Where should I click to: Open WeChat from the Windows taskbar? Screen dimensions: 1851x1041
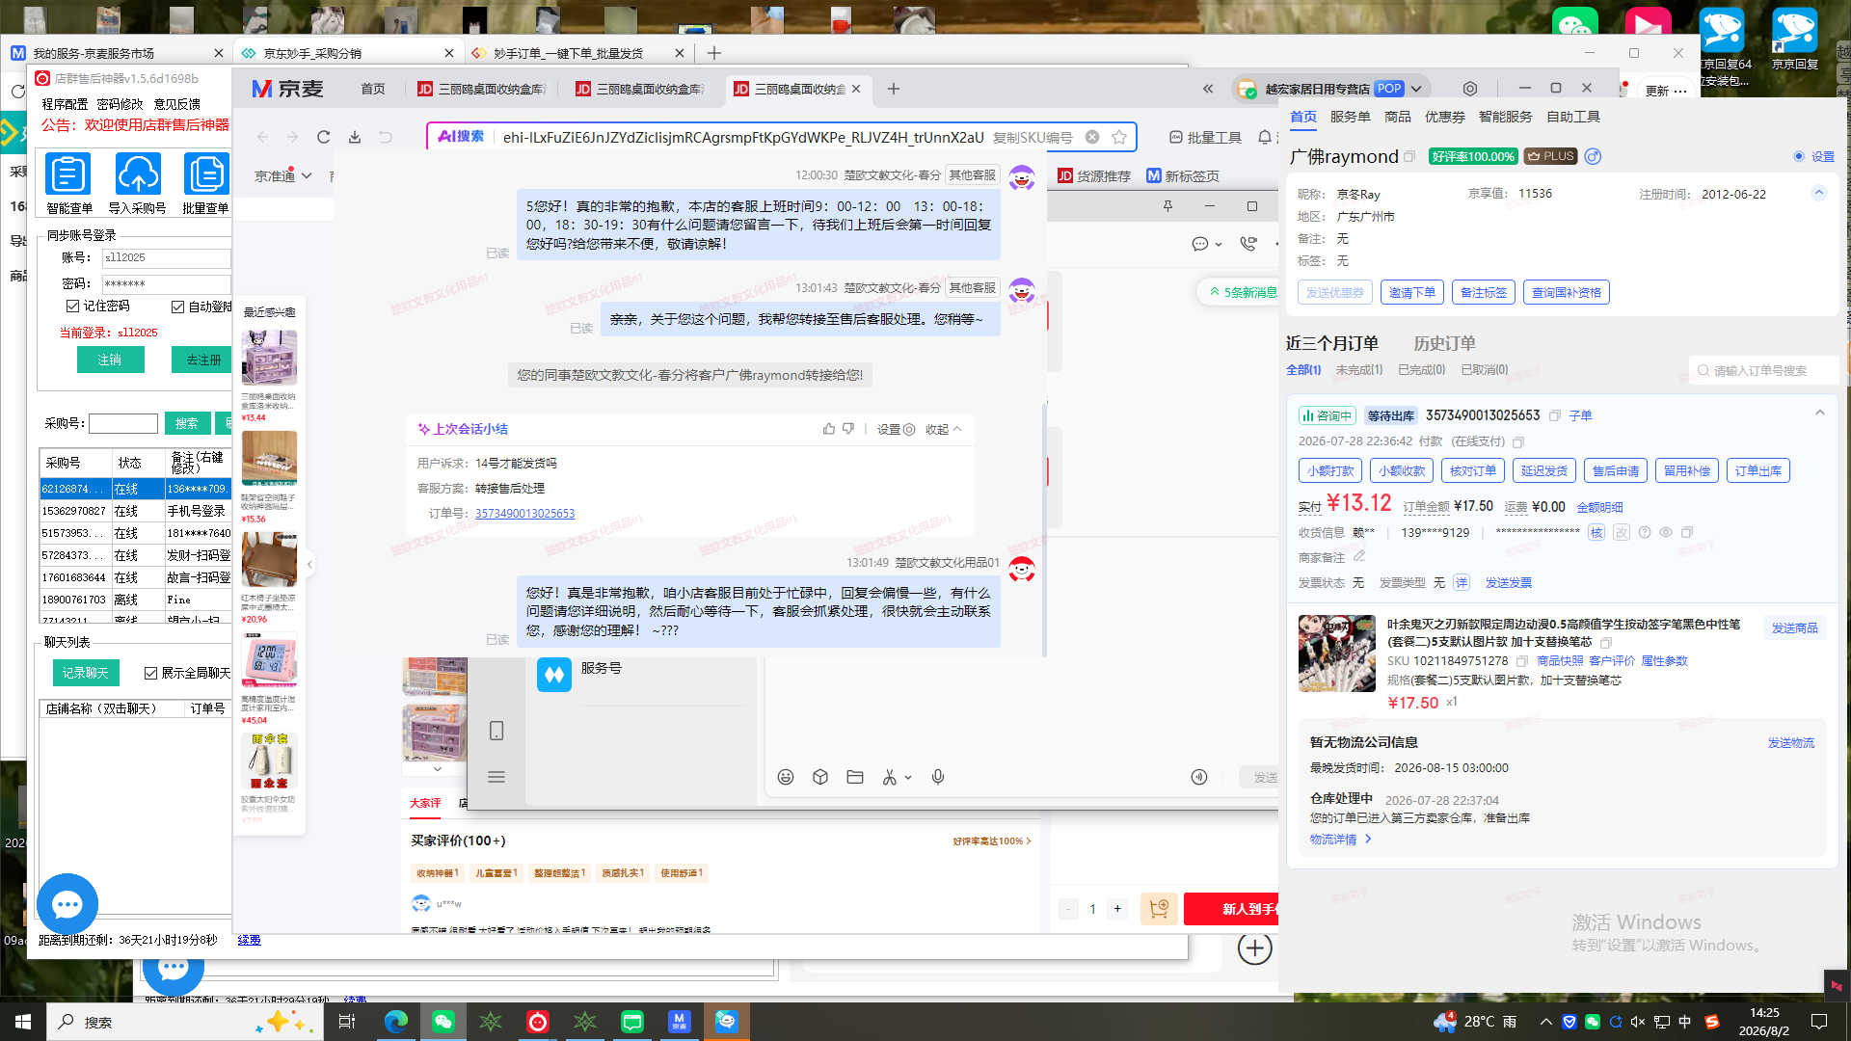(x=443, y=1022)
